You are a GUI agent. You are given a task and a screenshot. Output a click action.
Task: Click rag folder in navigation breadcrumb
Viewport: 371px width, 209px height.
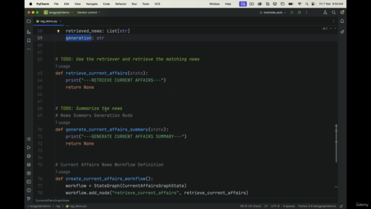click(x=58, y=206)
